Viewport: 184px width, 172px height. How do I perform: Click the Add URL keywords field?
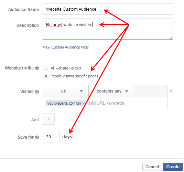point(127,103)
